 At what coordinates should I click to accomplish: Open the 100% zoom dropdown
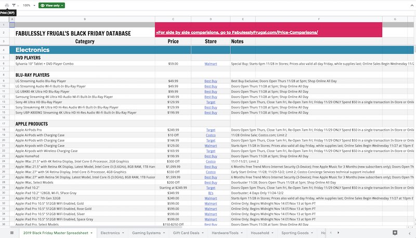pos(29,5)
